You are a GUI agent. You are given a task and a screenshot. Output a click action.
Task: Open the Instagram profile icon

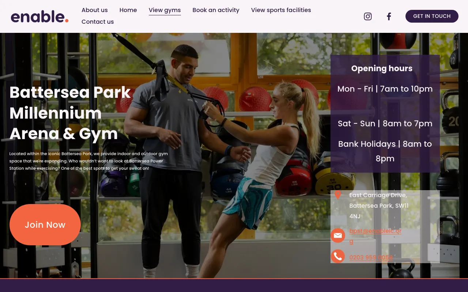pyautogui.click(x=368, y=16)
